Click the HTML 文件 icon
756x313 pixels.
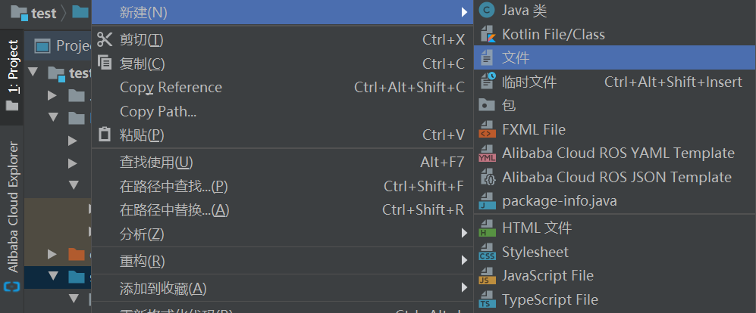tap(488, 228)
